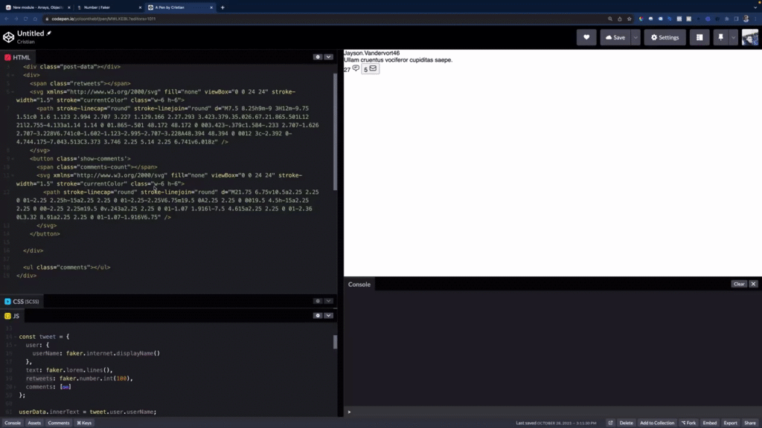Open CodePen editor Settings
Screen dimensions: 762x428
[x=665, y=36]
